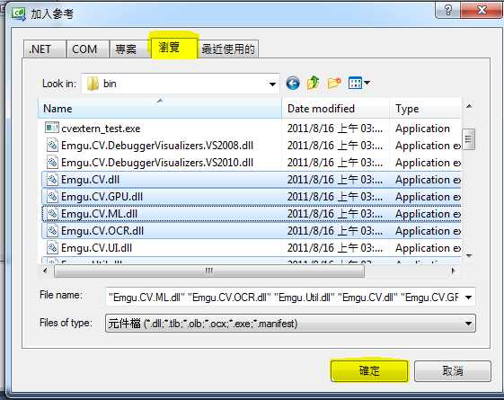Go back using the blue back arrow icon
This screenshot has height=400, width=504.
tap(293, 84)
